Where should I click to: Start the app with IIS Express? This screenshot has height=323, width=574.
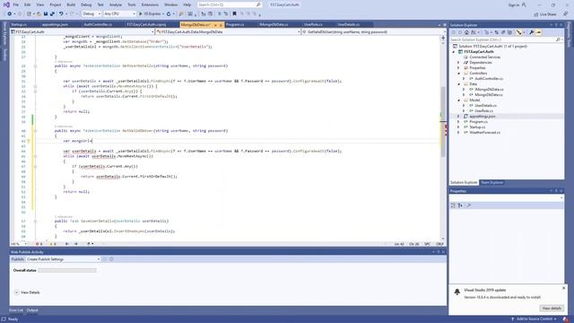[x=150, y=14]
